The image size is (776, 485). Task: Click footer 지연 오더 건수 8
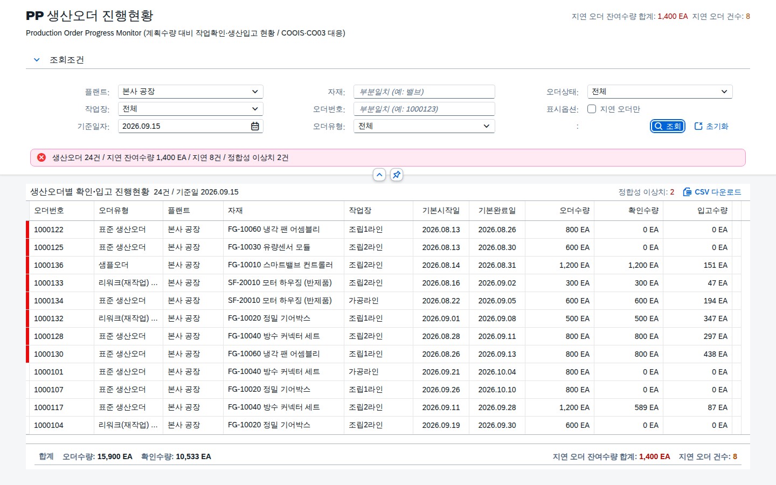(x=708, y=456)
